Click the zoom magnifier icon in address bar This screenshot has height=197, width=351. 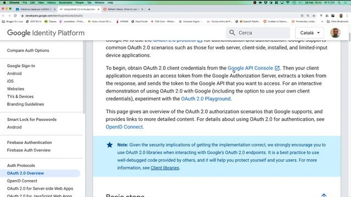coord(308,16)
